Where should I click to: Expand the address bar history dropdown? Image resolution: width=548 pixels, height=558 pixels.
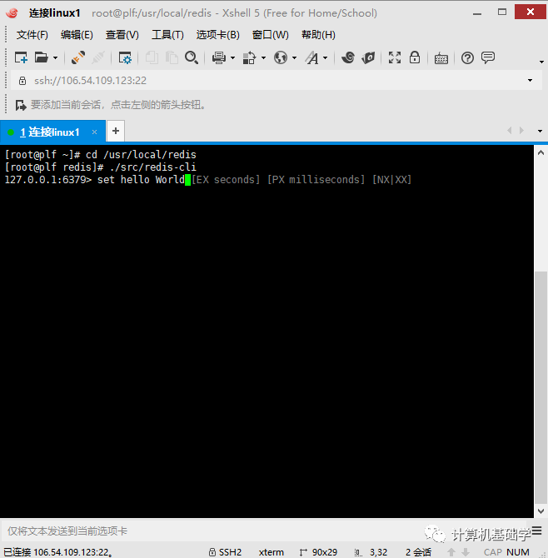[531, 81]
